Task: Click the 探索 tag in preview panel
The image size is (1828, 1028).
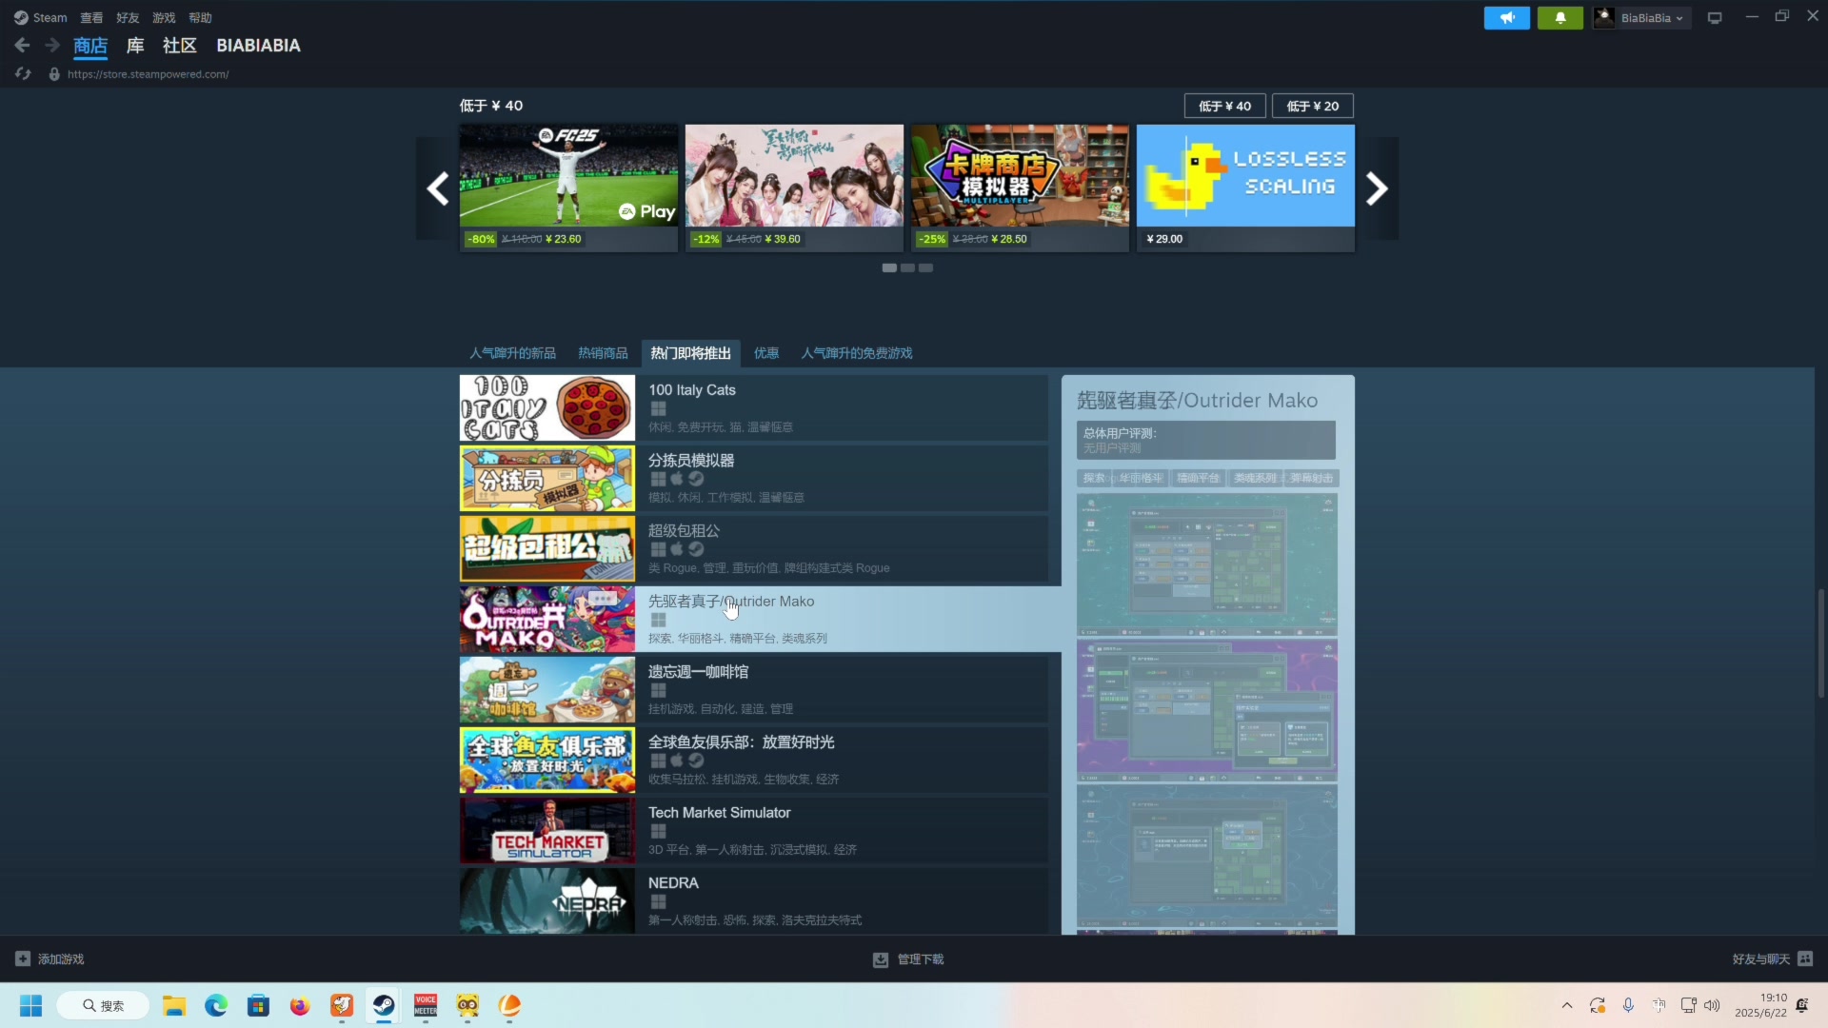Action: pyautogui.click(x=1094, y=478)
